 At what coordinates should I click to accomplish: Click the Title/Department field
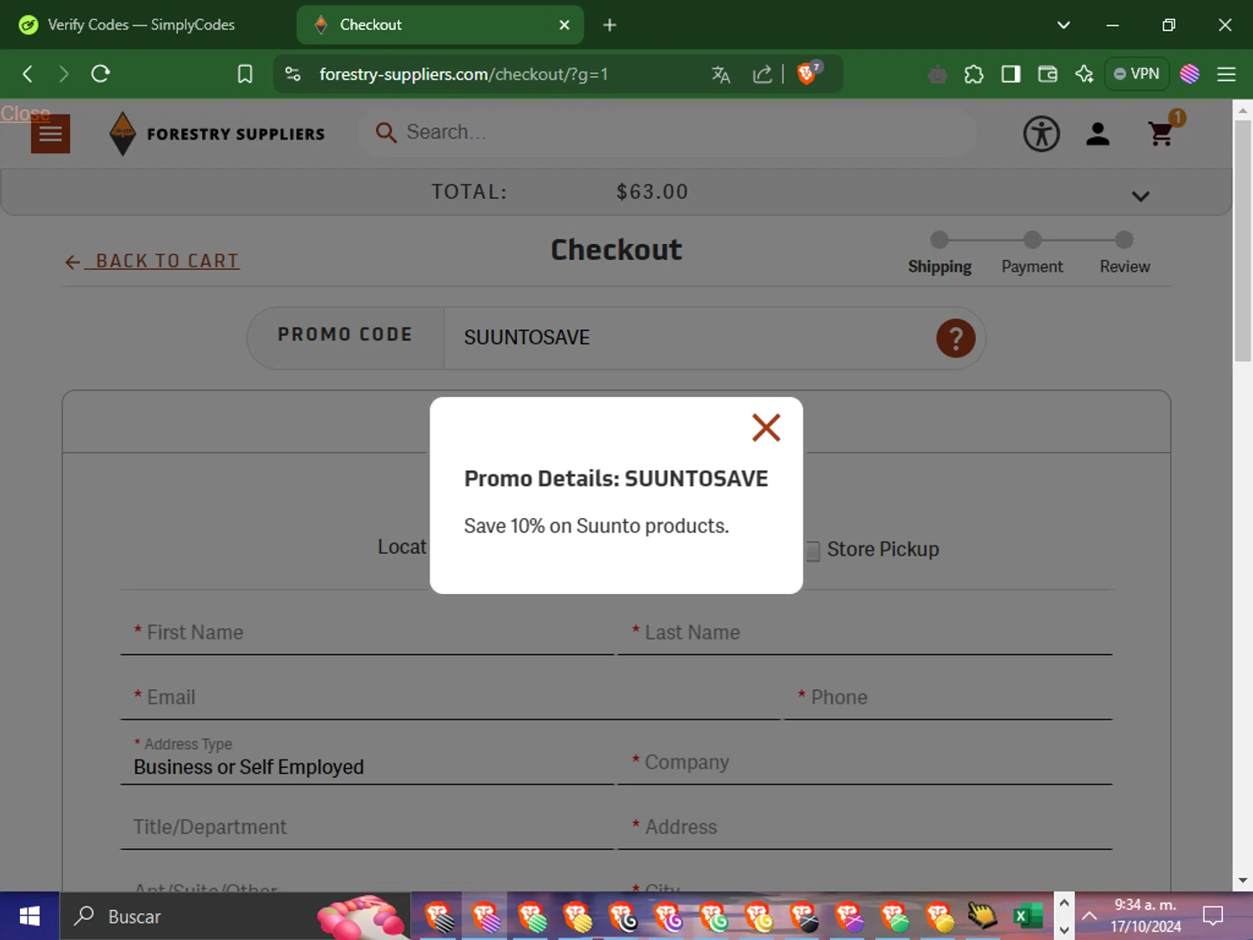coord(368,827)
